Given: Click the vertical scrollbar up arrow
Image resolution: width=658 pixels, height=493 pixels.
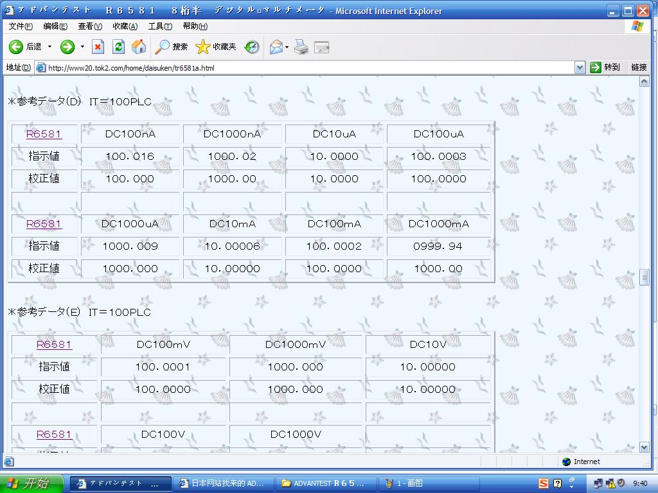Looking at the screenshot, I should click(x=644, y=82).
